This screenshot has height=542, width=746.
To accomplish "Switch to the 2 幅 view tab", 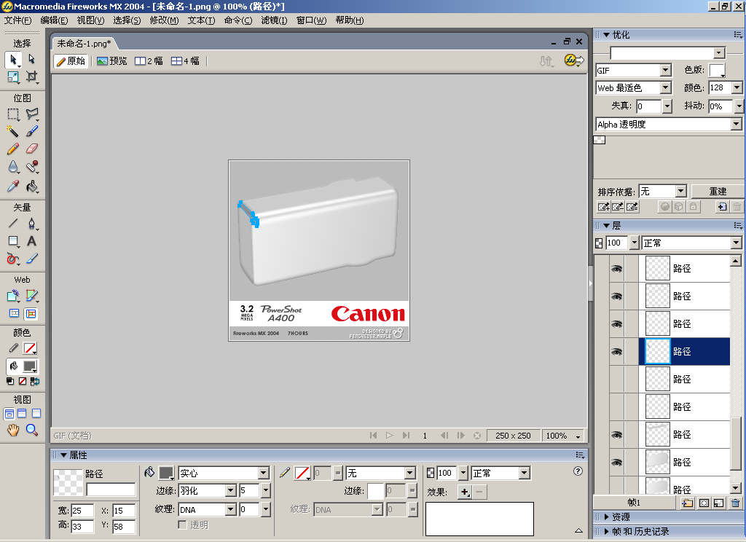I will click(149, 61).
